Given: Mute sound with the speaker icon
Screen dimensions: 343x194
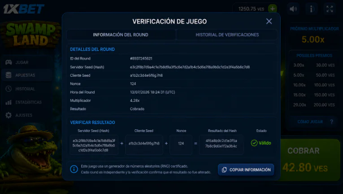Looking at the screenshot, I should [293, 9].
